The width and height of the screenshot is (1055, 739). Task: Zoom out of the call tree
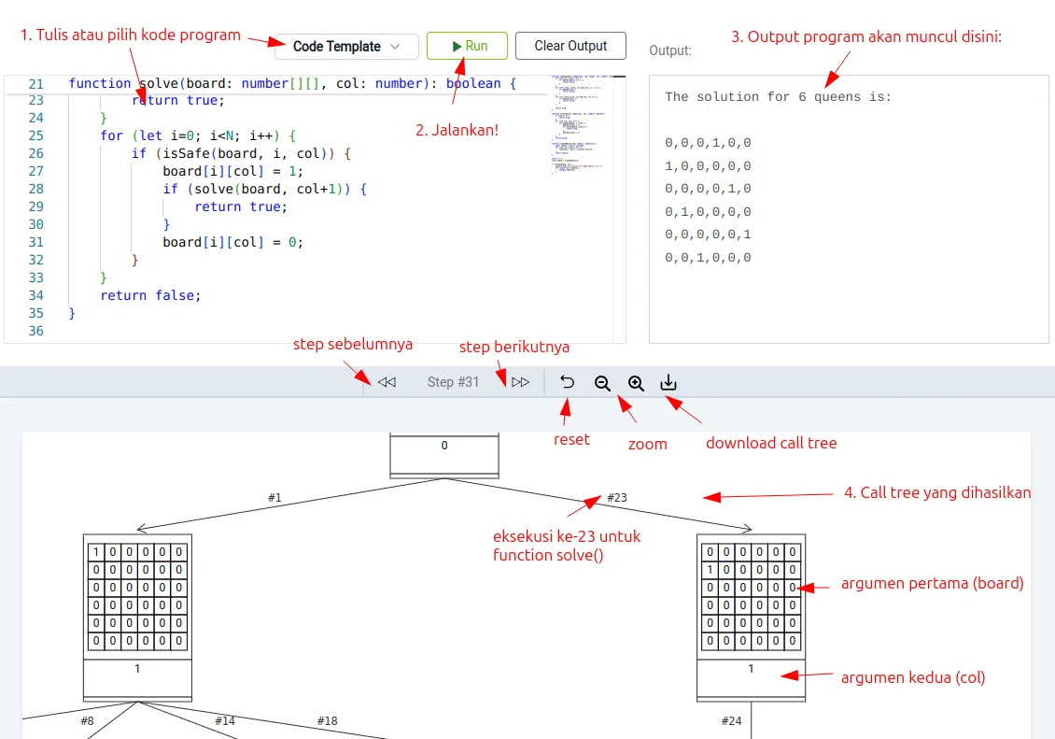pos(602,383)
